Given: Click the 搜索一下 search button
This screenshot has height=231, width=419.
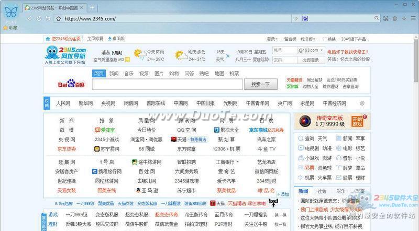Looking at the screenshot, I should pos(260,84).
